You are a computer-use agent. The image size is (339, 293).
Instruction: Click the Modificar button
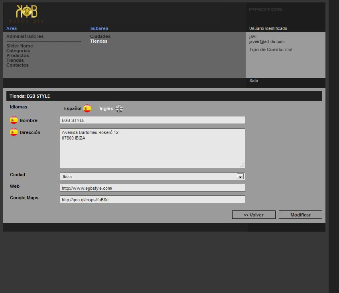301,215
